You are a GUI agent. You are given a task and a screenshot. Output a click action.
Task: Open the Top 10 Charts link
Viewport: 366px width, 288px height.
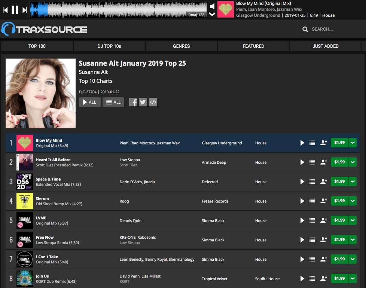[95, 81]
